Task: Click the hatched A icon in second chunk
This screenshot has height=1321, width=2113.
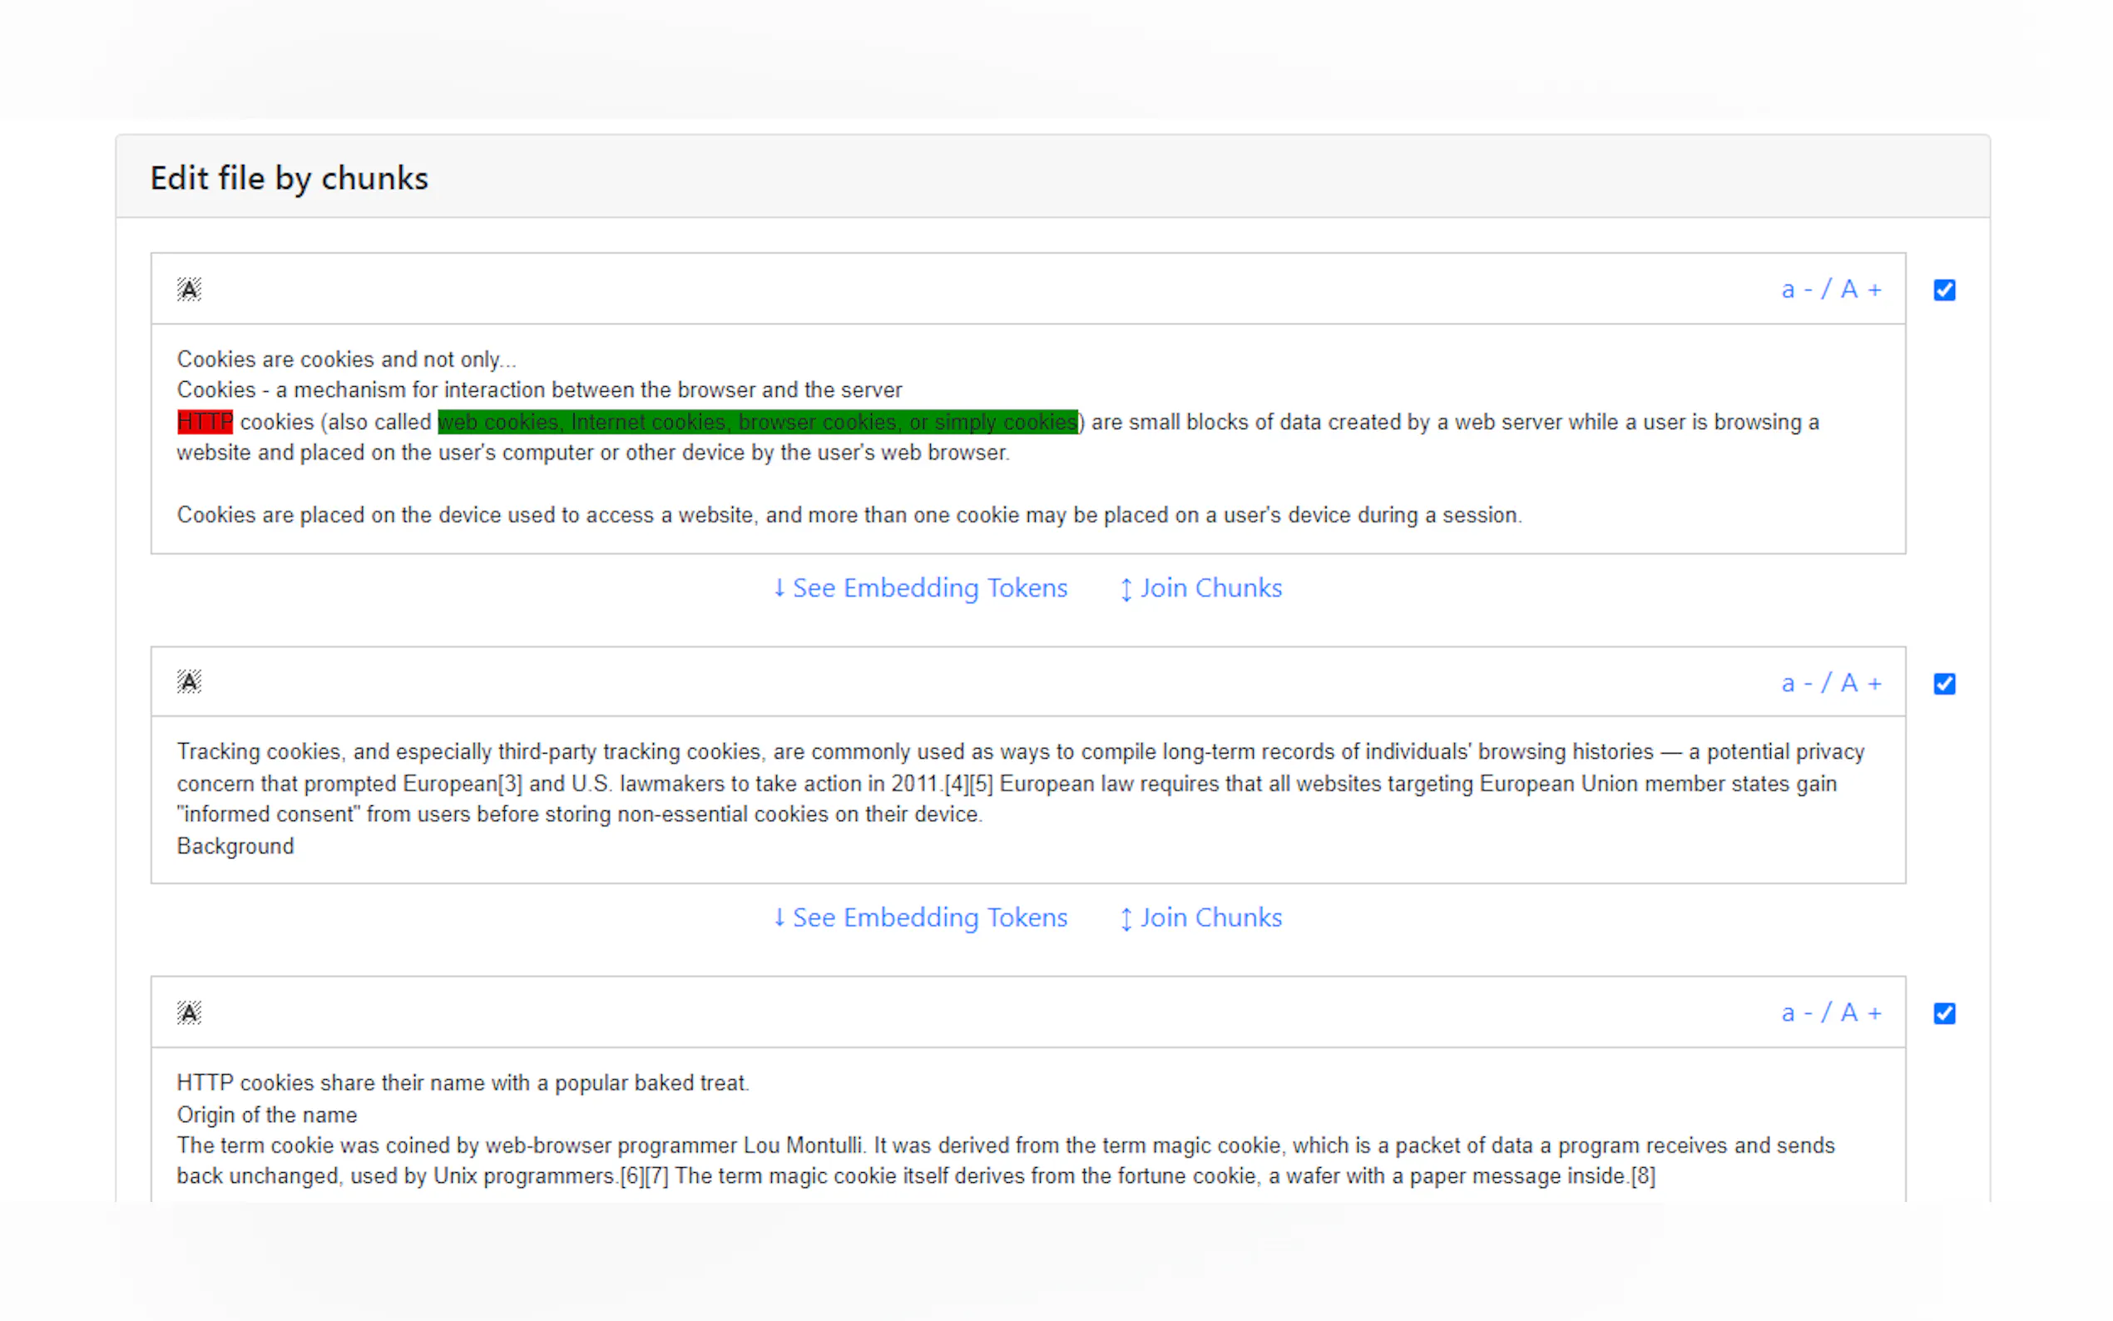Action: click(x=189, y=681)
